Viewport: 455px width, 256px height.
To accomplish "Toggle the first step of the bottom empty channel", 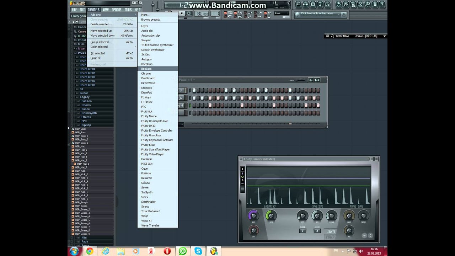I will [x=194, y=113].
